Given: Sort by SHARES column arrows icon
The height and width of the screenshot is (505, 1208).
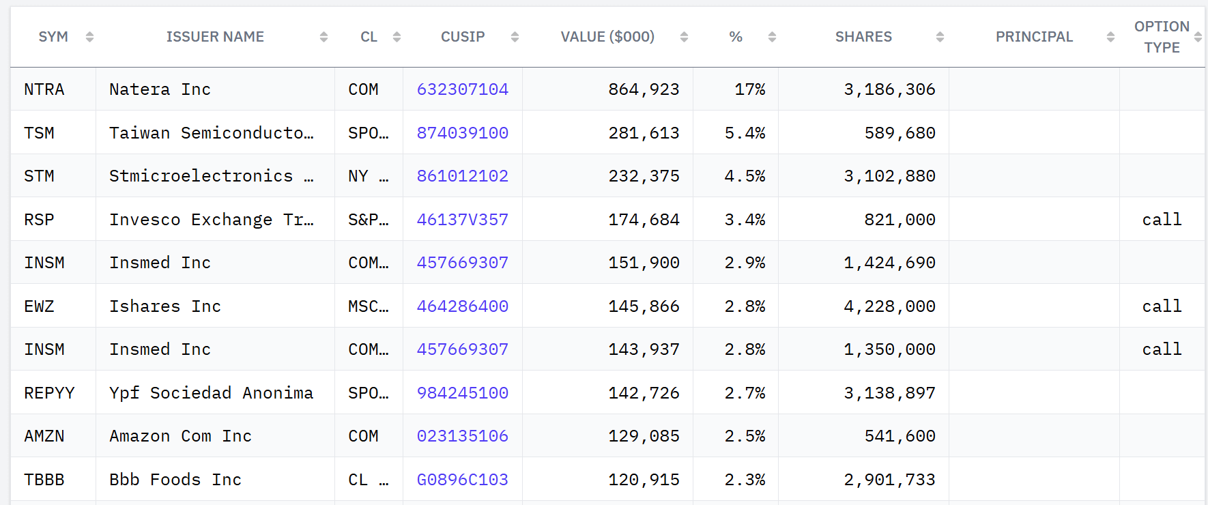Looking at the screenshot, I should pos(940,37).
